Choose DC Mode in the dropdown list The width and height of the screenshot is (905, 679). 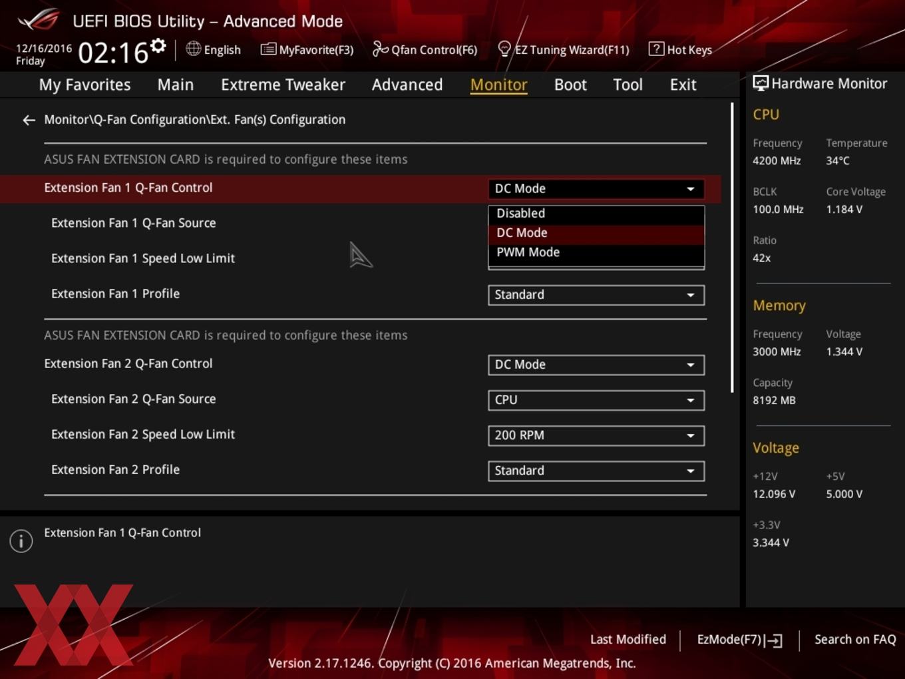(596, 233)
